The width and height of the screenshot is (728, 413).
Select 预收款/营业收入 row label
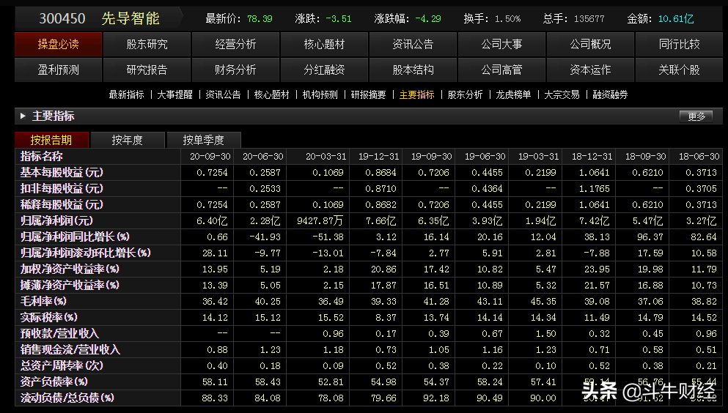tap(59, 333)
